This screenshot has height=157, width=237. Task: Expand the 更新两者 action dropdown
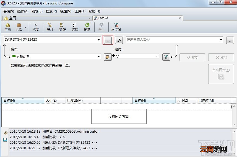click(x=98, y=56)
